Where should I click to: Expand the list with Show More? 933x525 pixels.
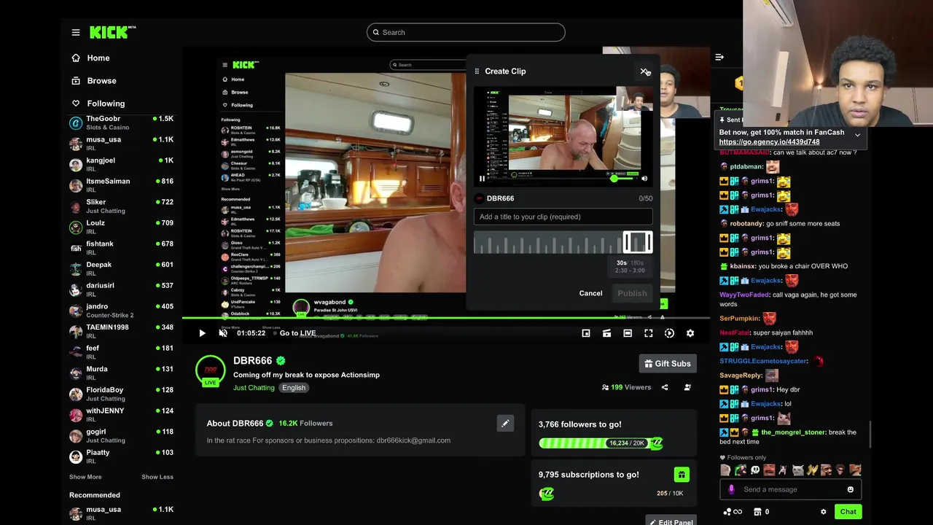(85, 477)
